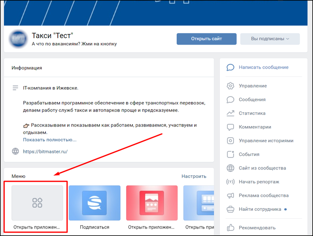Image resolution: width=313 pixels, height=236 pixels.
Task: Open the gray app tile with four-squares icon
Action: coord(37,203)
